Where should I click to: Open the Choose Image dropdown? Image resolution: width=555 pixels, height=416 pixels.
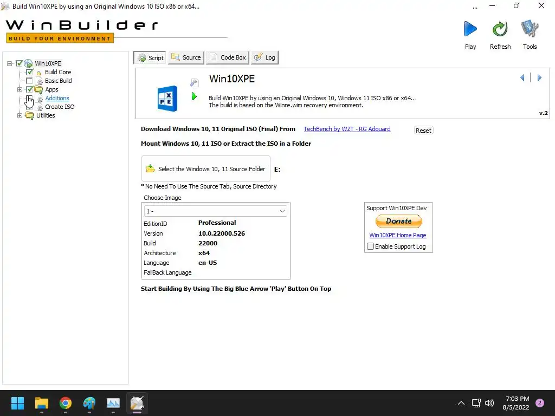tap(215, 211)
